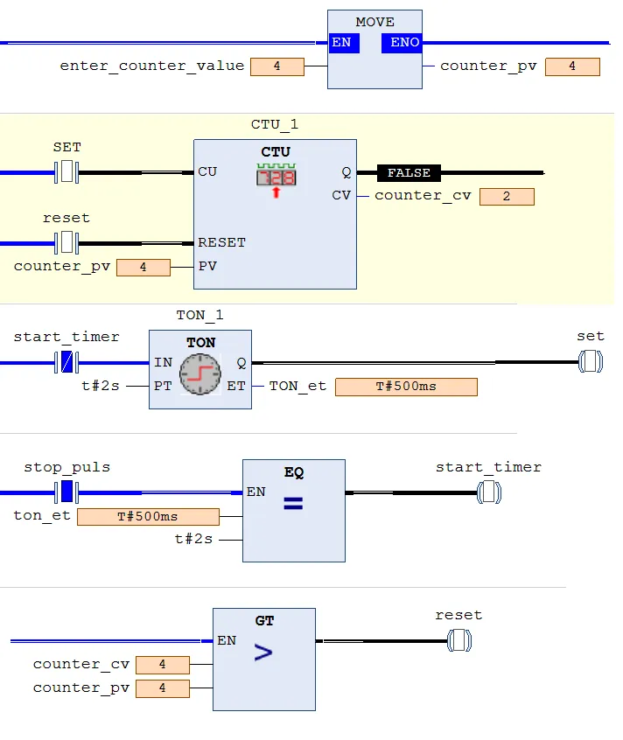The height and width of the screenshot is (740, 623).
Task: Click the SET contact label
Action: pos(67,147)
